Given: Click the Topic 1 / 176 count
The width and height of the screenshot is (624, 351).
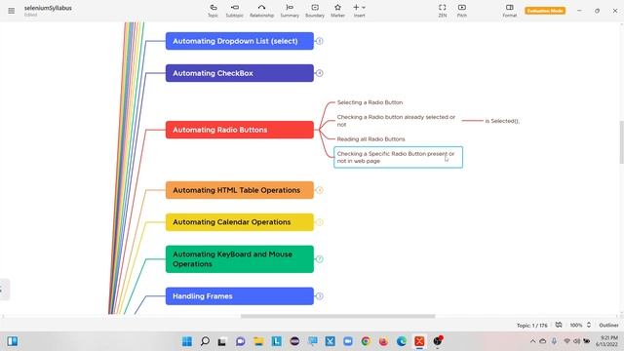Looking at the screenshot, I should (x=532, y=325).
